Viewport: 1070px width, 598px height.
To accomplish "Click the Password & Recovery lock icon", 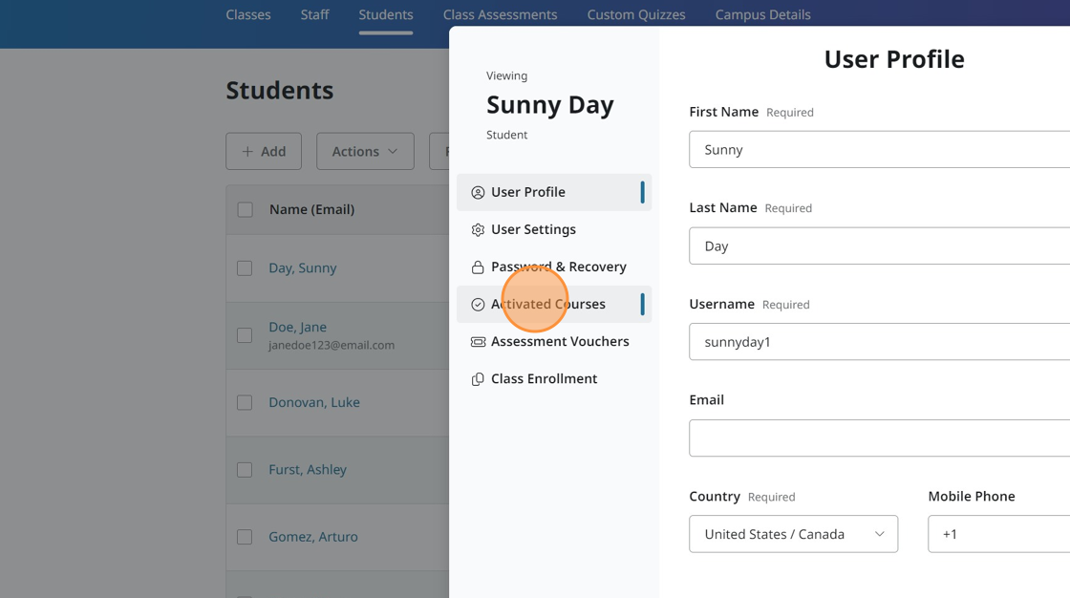I will click(x=478, y=267).
